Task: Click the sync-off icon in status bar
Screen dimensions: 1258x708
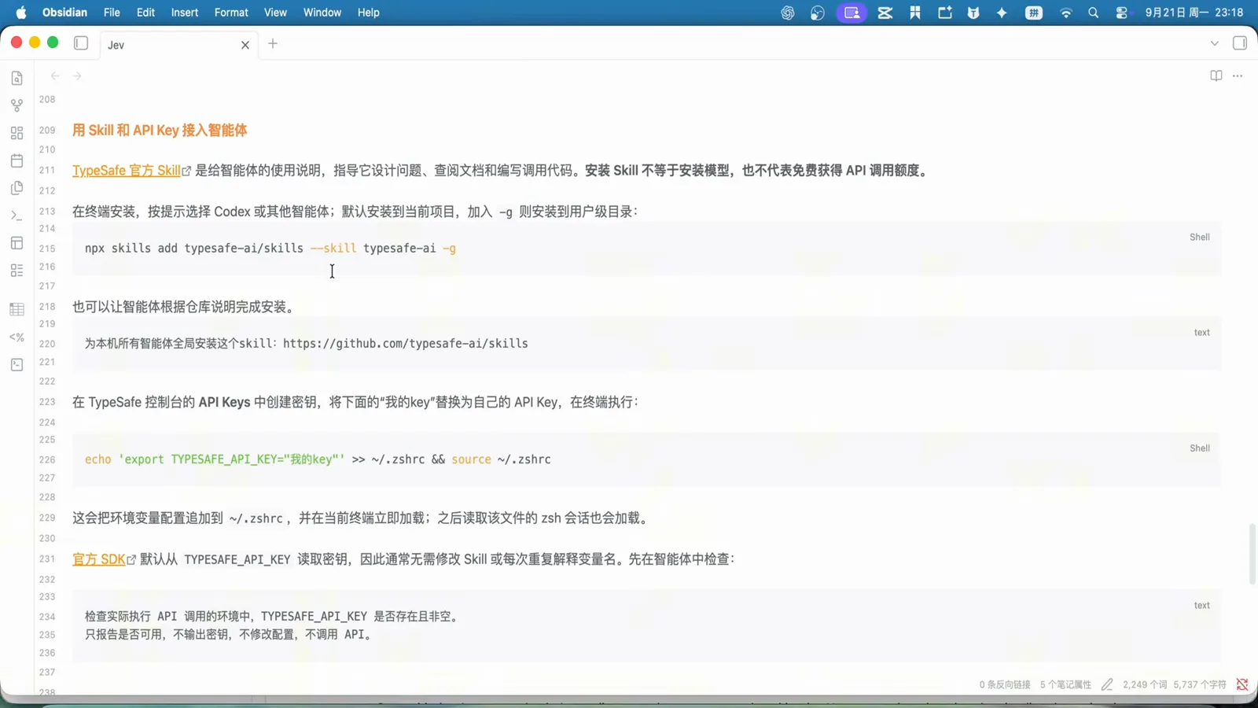Action: (1242, 684)
